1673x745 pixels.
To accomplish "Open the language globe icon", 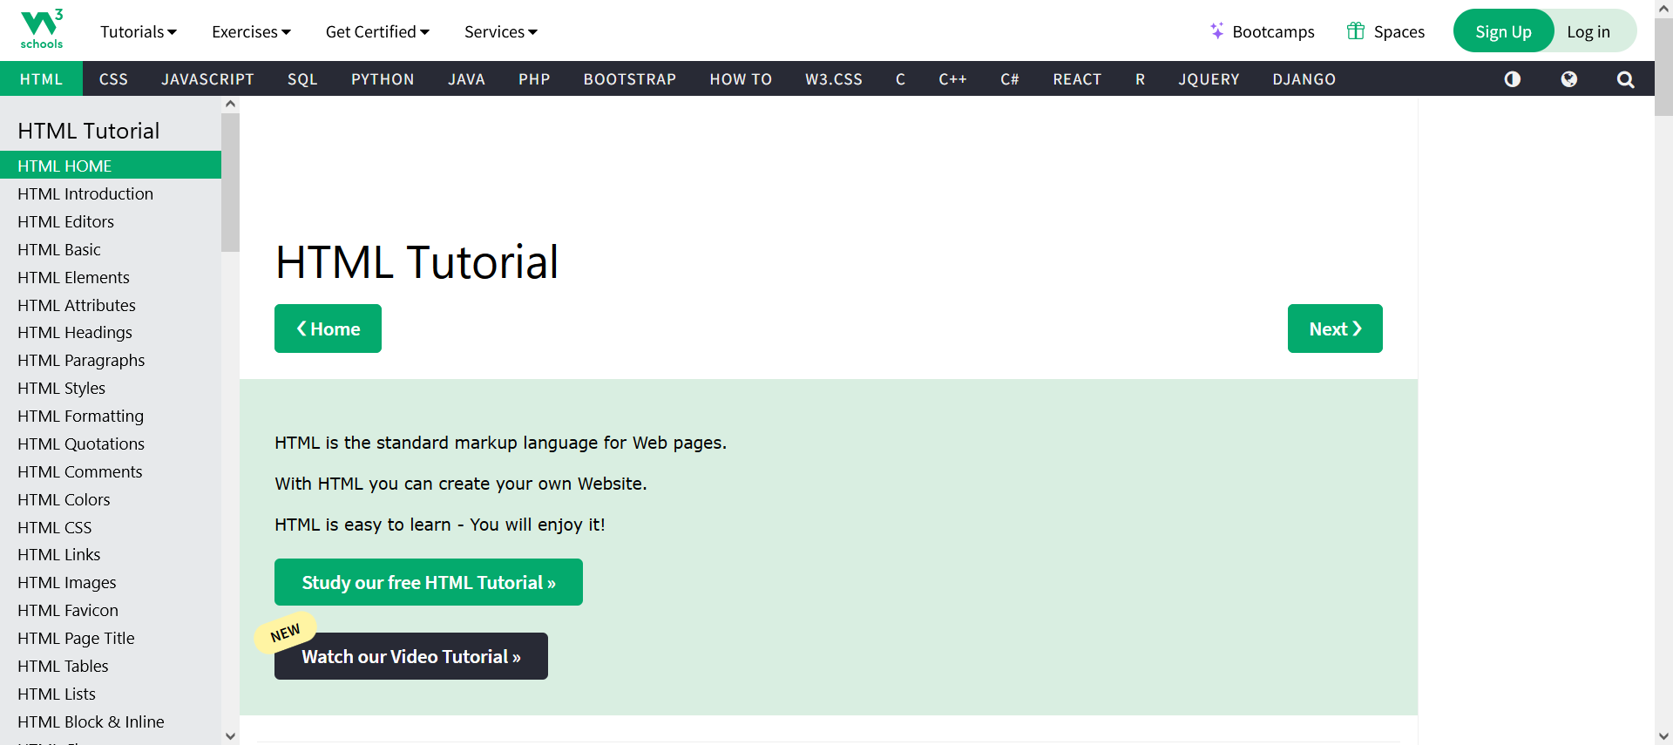I will click(1569, 79).
